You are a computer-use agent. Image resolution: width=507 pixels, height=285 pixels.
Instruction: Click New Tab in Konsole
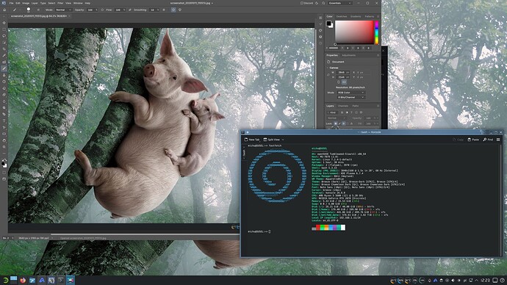[x=252, y=140]
